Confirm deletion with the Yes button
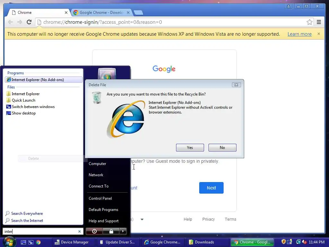 click(190, 147)
